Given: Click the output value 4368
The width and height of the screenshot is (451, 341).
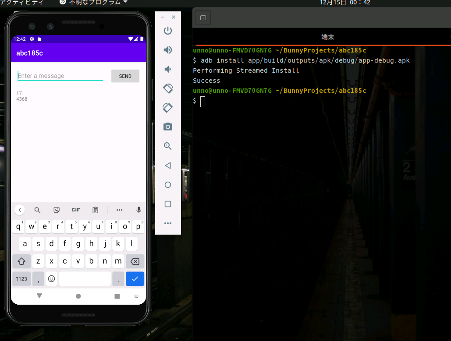Looking at the screenshot, I should (22, 99).
